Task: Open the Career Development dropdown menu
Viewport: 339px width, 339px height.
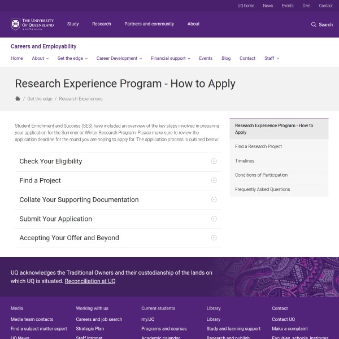Action: pyautogui.click(x=119, y=58)
